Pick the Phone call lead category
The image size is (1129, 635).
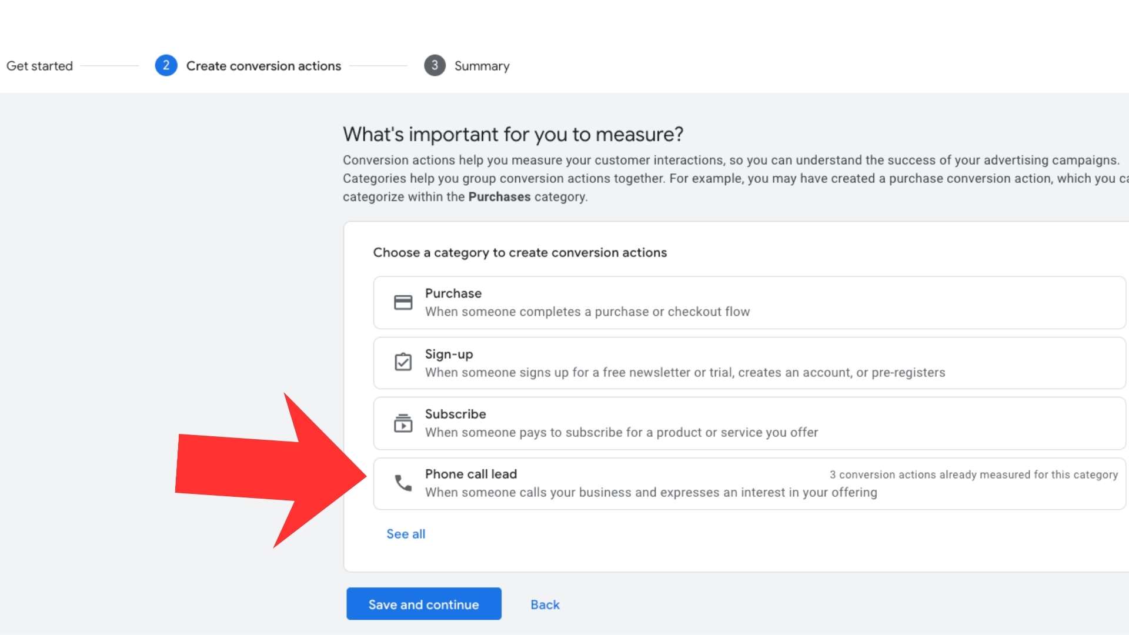pos(470,474)
